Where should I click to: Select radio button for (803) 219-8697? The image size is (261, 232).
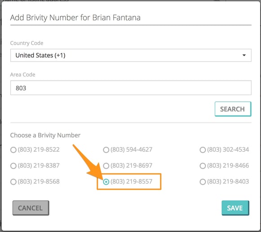(x=106, y=166)
